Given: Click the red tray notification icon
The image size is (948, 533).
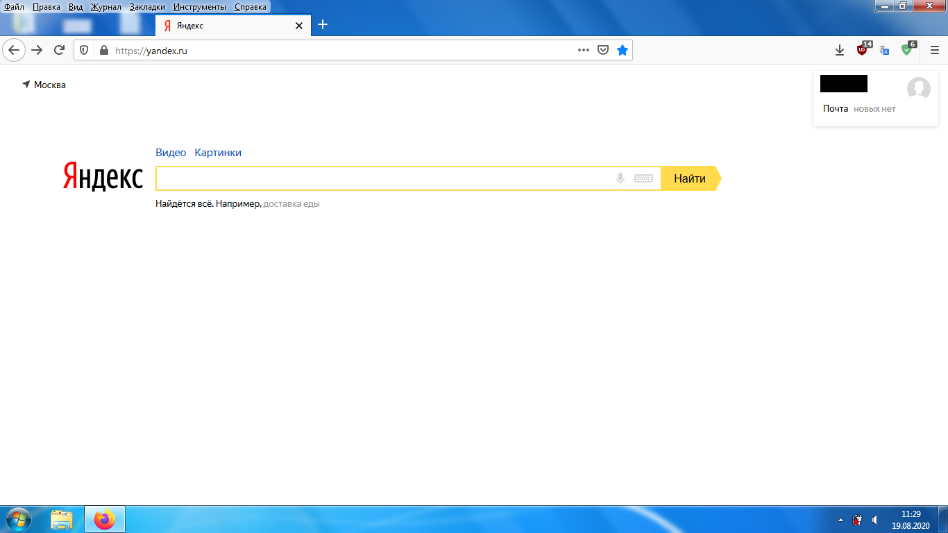Looking at the screenshot, I should 857,519.
